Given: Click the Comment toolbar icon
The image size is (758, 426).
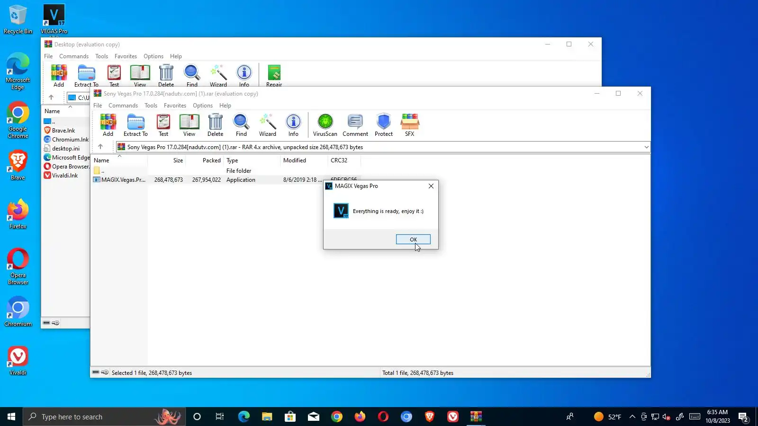Looking at the screenshot, I should point(355,125).
